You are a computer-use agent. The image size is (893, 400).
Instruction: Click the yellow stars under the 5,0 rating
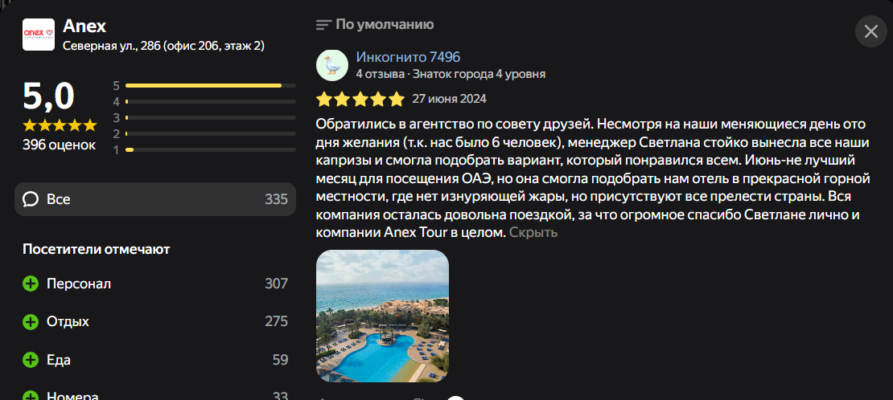click(x=59, y=125)
